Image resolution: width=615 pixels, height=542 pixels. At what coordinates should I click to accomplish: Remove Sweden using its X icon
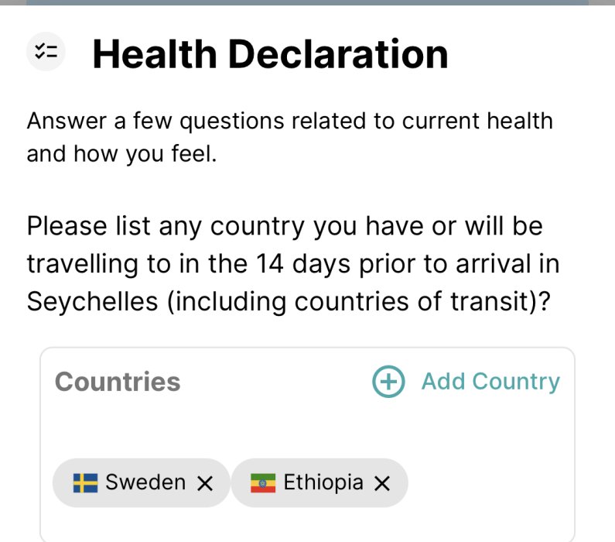[x=205, y=484]
